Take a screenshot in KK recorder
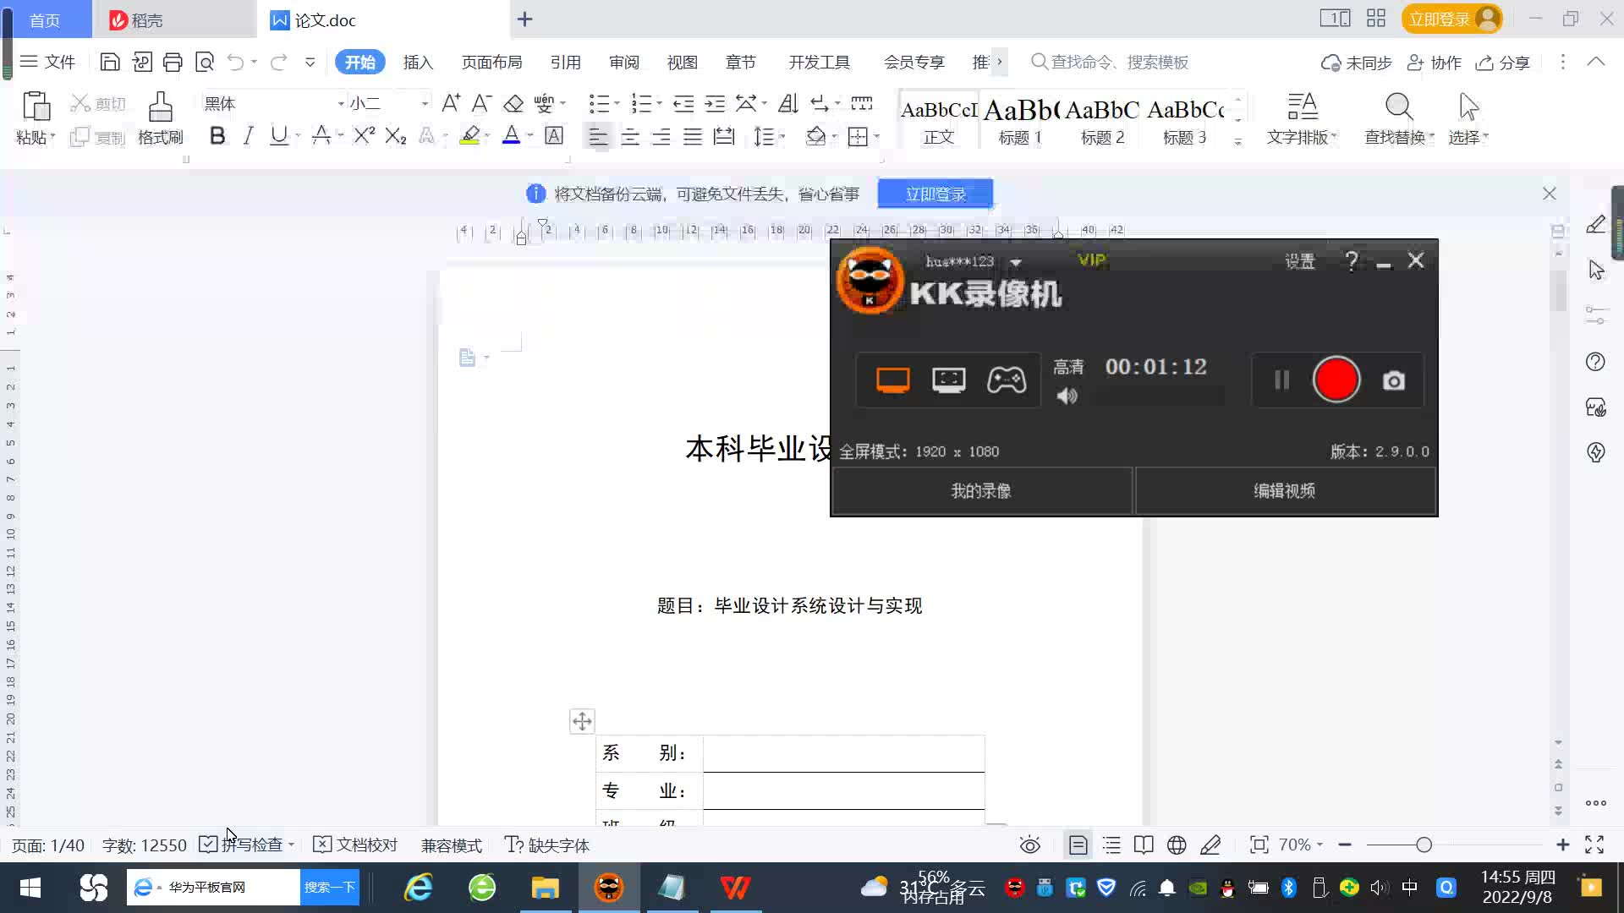 click(x=1394, y=381)
